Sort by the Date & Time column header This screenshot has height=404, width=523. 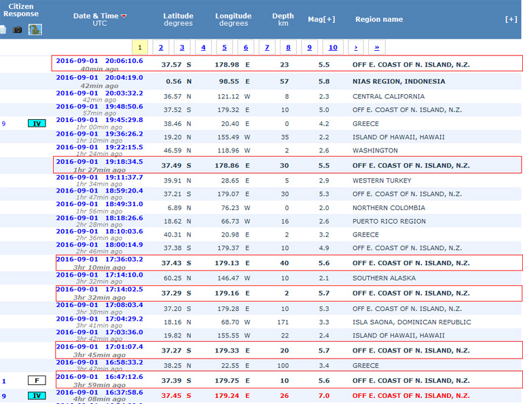click(x=94, y=16)
